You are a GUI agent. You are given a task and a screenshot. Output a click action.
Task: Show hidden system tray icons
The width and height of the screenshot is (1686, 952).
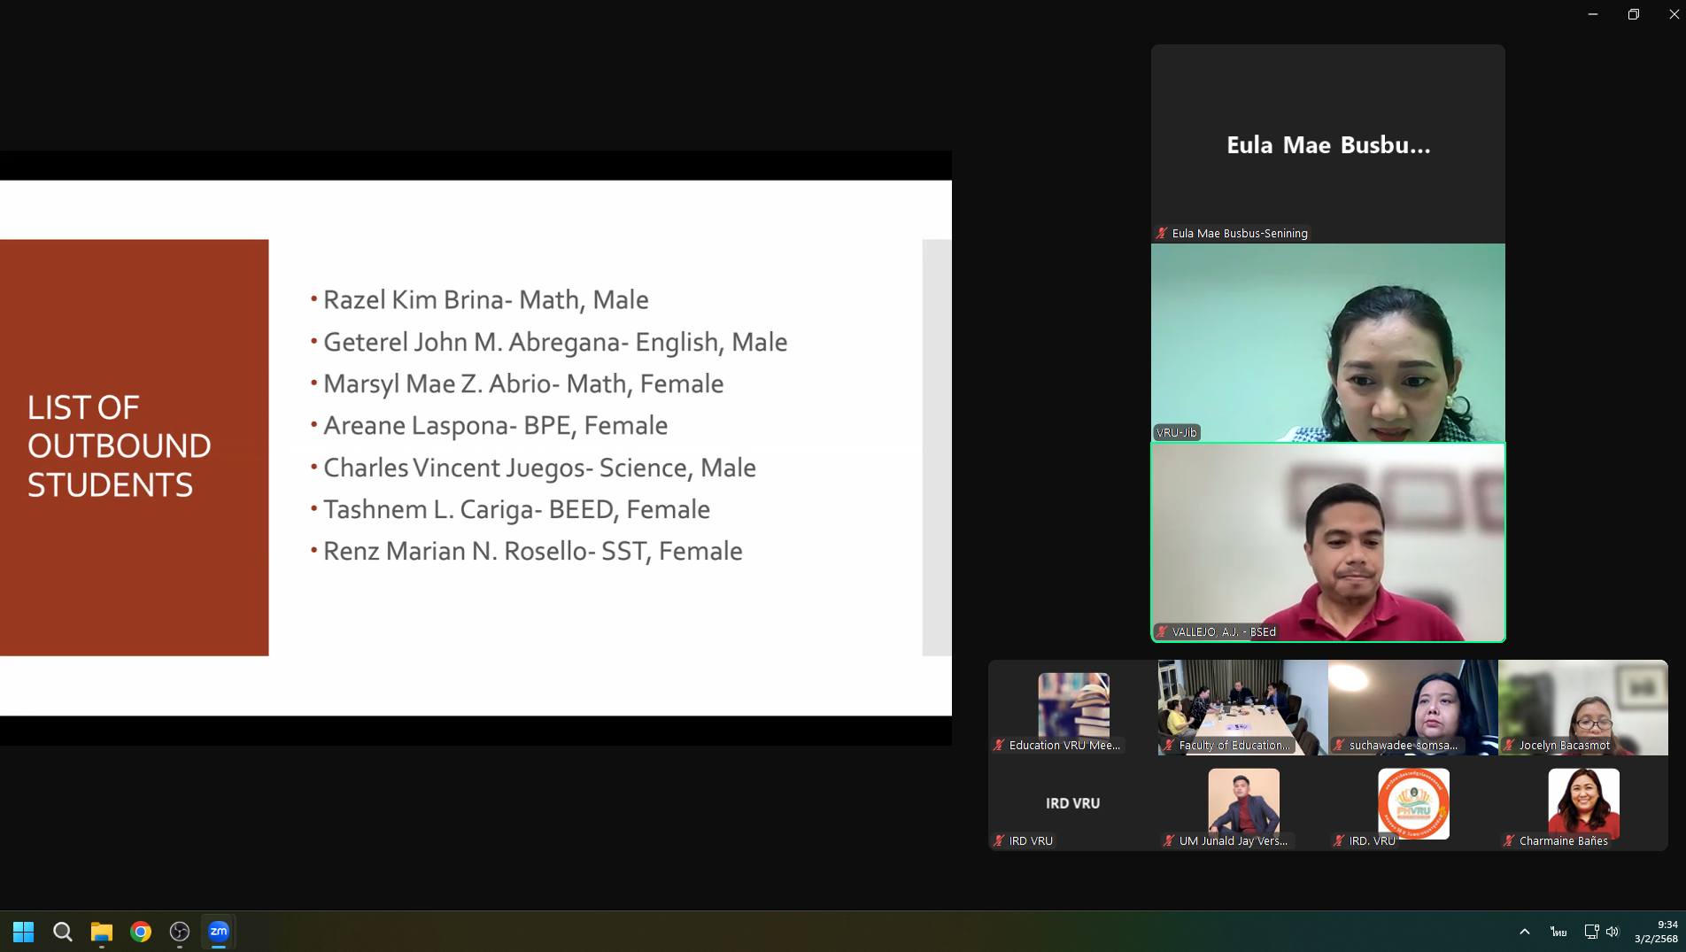click(1524, 932)
